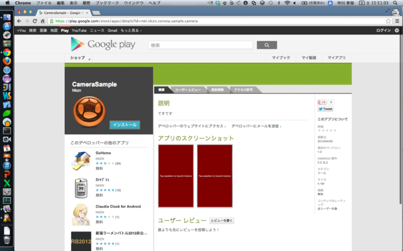Launch iTunes from the dock

point(7,166)
